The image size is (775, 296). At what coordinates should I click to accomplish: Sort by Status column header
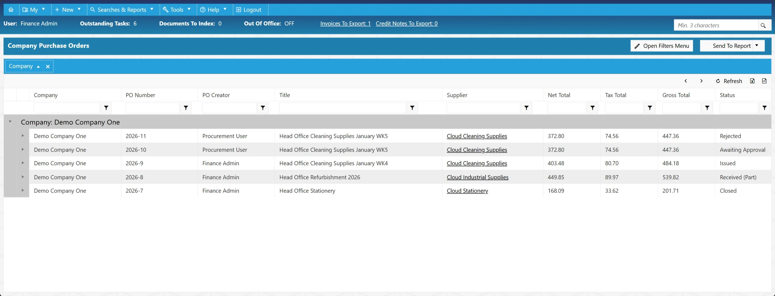727,95
